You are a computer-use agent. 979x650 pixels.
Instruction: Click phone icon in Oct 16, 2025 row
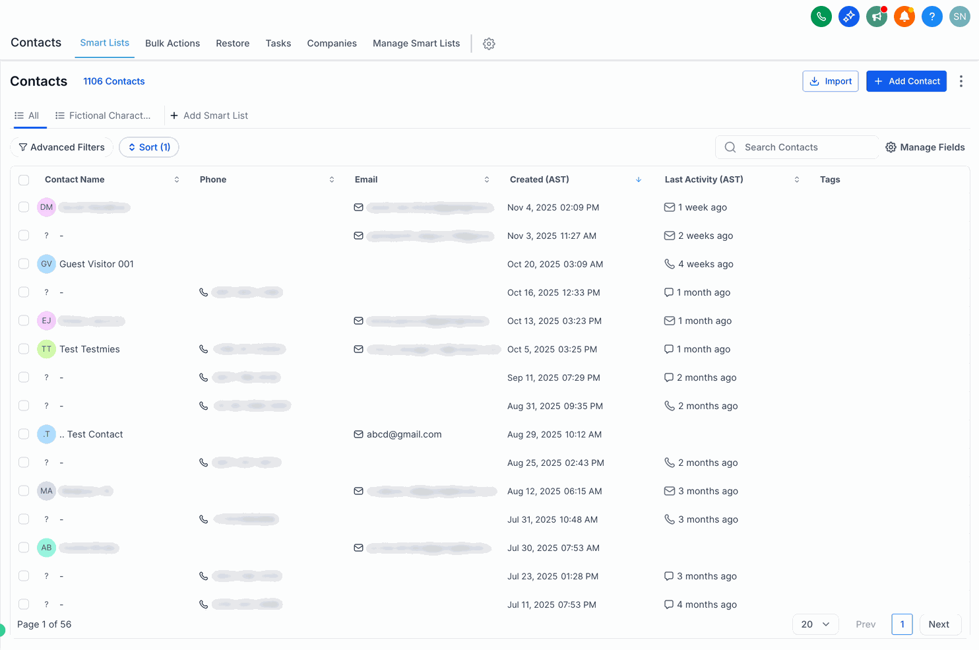point(203,292)
